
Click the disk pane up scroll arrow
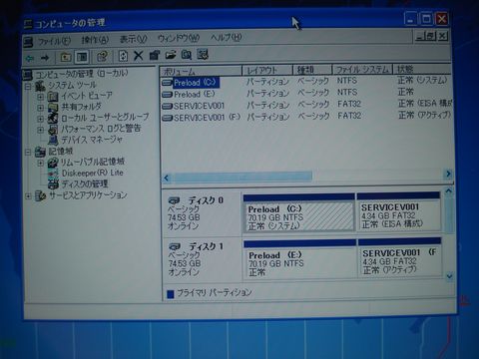(448, 191)
